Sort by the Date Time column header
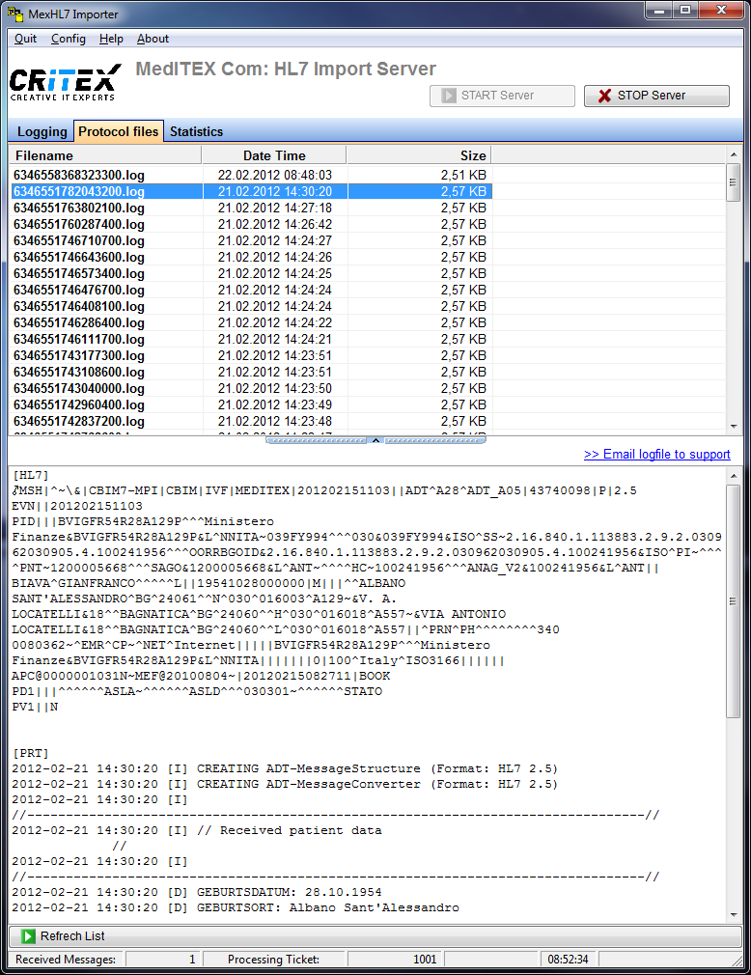Viewport: 751px width, 975px height. point(274,155)
